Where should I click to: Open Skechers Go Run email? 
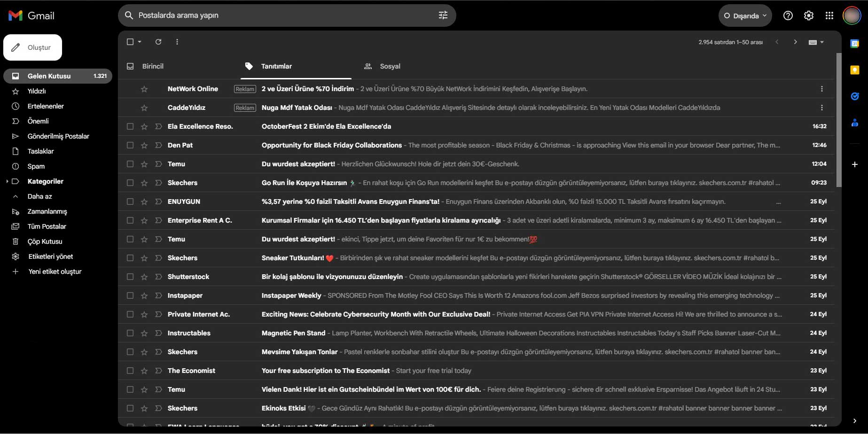[x=476, y=183]
